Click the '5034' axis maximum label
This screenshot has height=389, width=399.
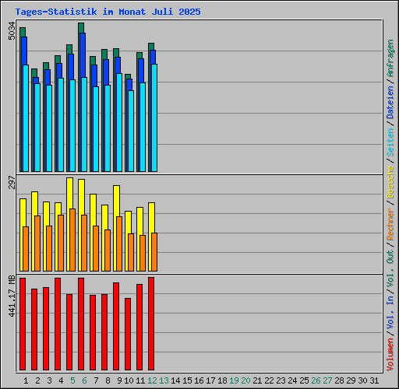point(12,31)
